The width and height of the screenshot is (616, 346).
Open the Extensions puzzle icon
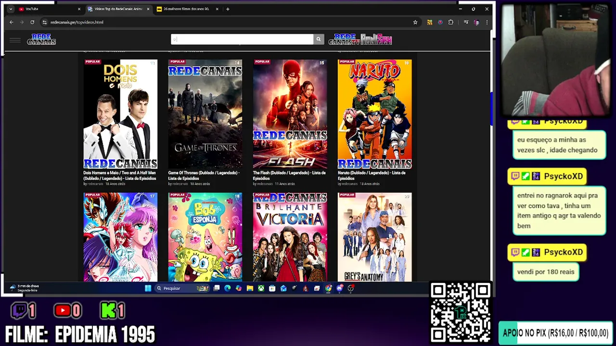pyautogui.click(x=451, y=22)
